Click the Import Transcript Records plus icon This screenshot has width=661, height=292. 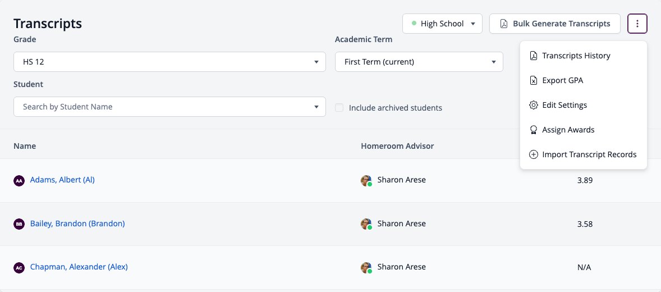coord(533,154)
